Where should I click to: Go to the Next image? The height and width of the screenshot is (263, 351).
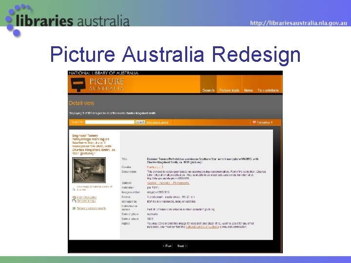(x=182, y=246)
